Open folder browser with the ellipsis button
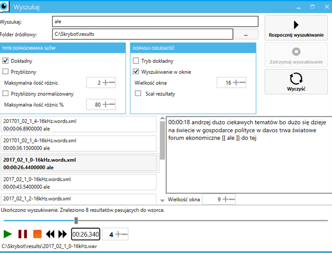This screenshot has height=253, width=332. pos(246,34)
